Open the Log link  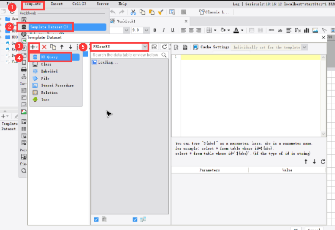pos(236,4)
